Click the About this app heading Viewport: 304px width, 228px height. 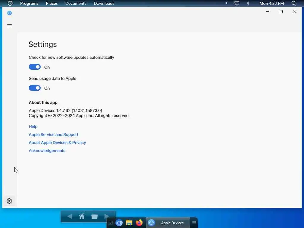pos(43,102)
